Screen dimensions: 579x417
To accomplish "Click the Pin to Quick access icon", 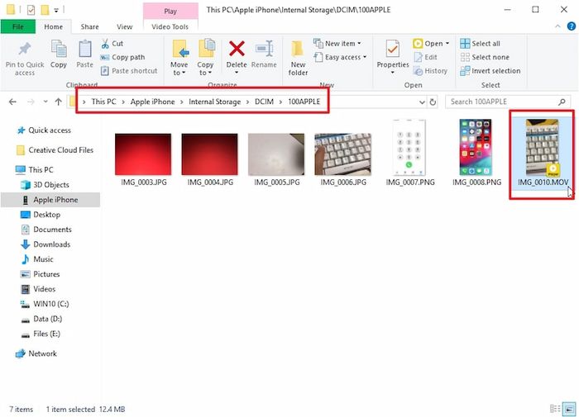I will (24, 51).
